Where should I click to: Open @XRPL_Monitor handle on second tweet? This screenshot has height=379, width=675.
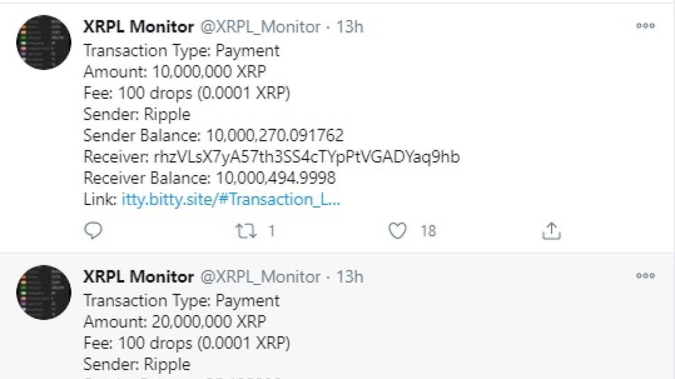260,277
